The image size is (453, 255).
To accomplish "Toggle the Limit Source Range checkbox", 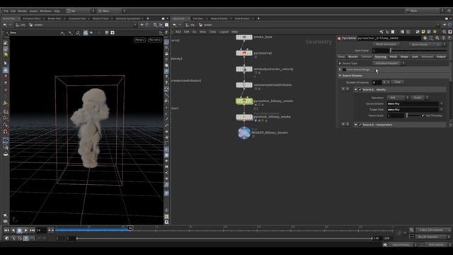I will [345, 69].
